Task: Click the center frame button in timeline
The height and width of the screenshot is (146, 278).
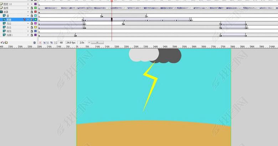Action: [x=40, y=42]
